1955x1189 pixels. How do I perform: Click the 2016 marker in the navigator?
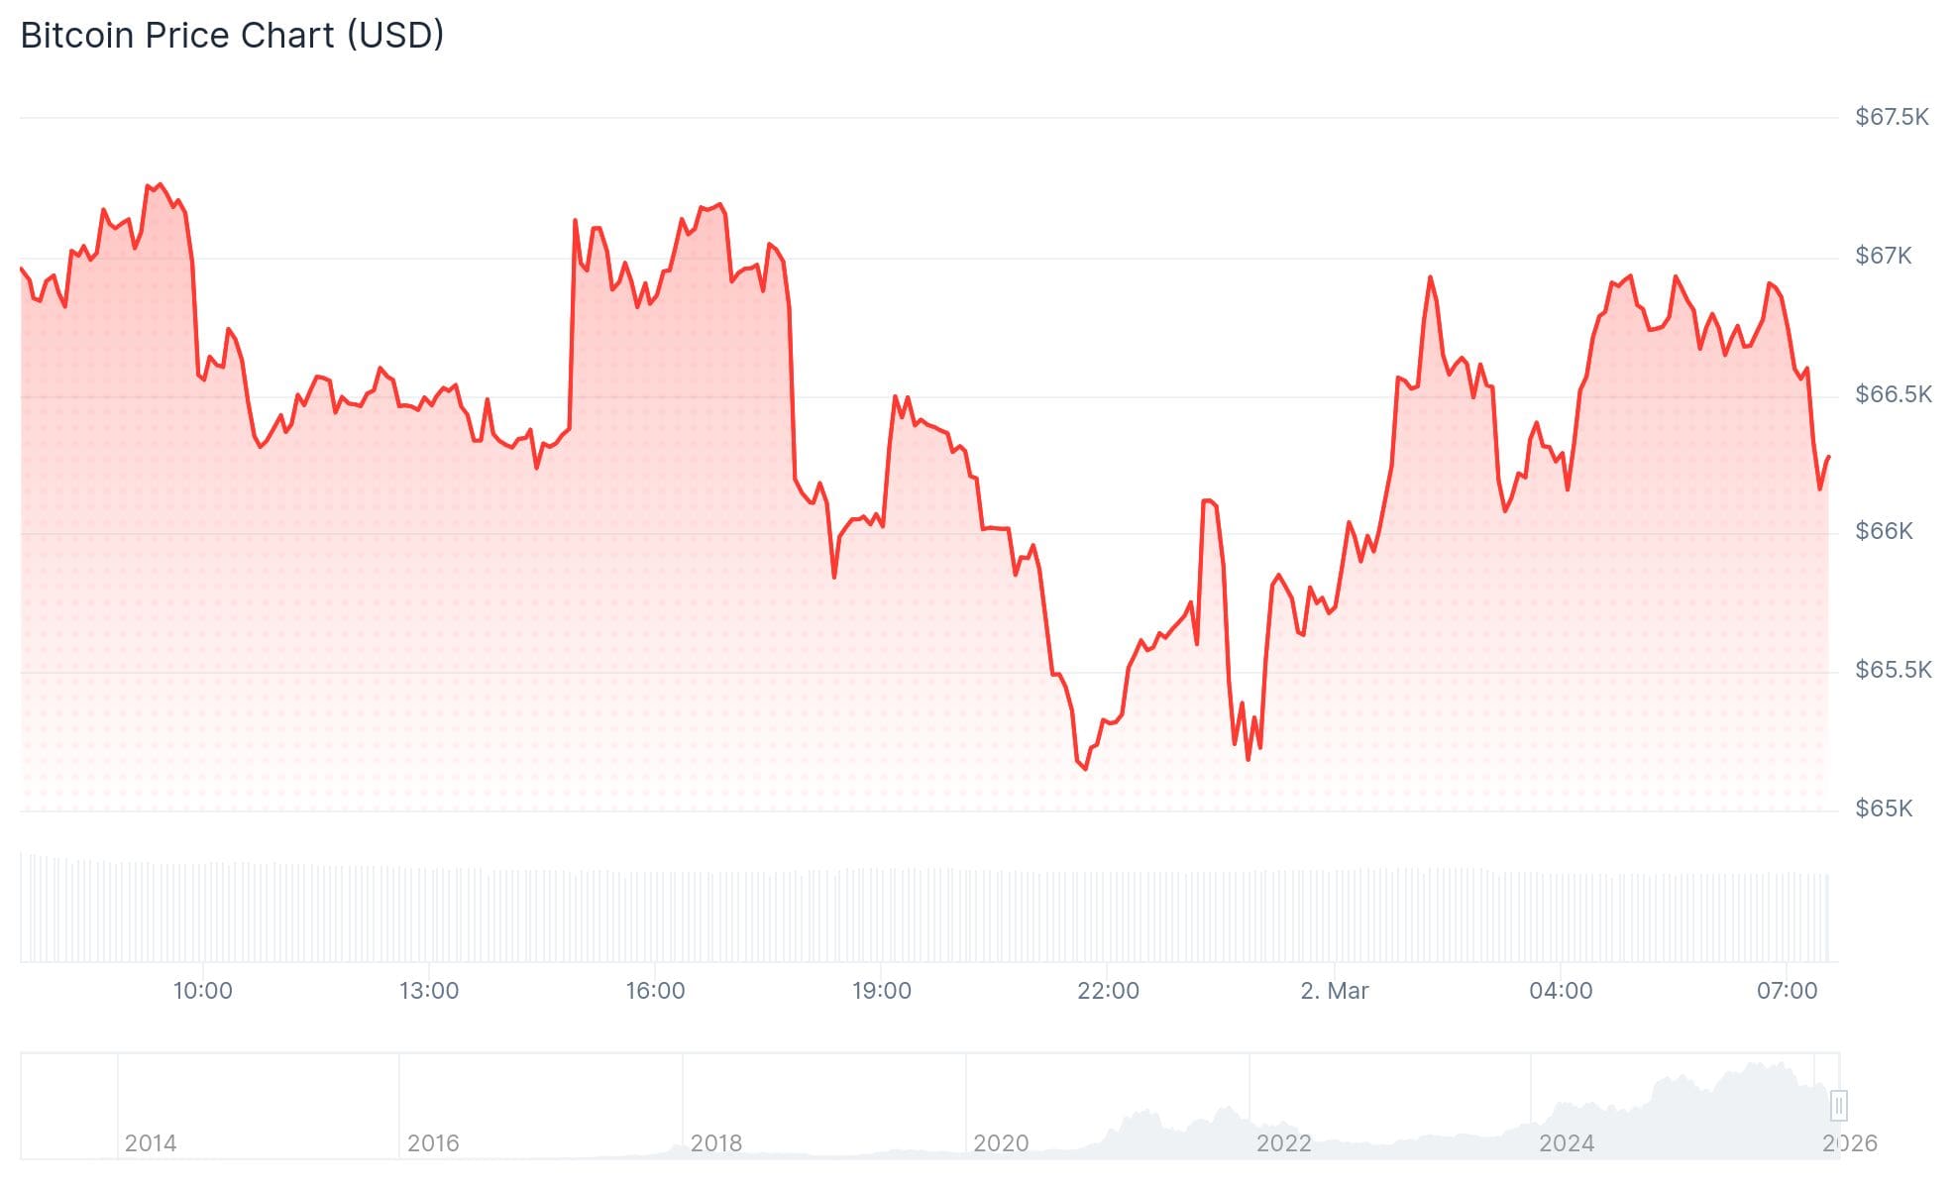(x=433, y=1143)
